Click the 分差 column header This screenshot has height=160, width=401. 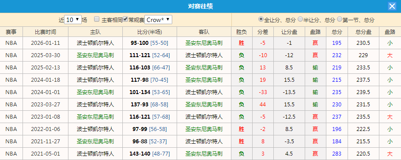click(x=263, y=32)
